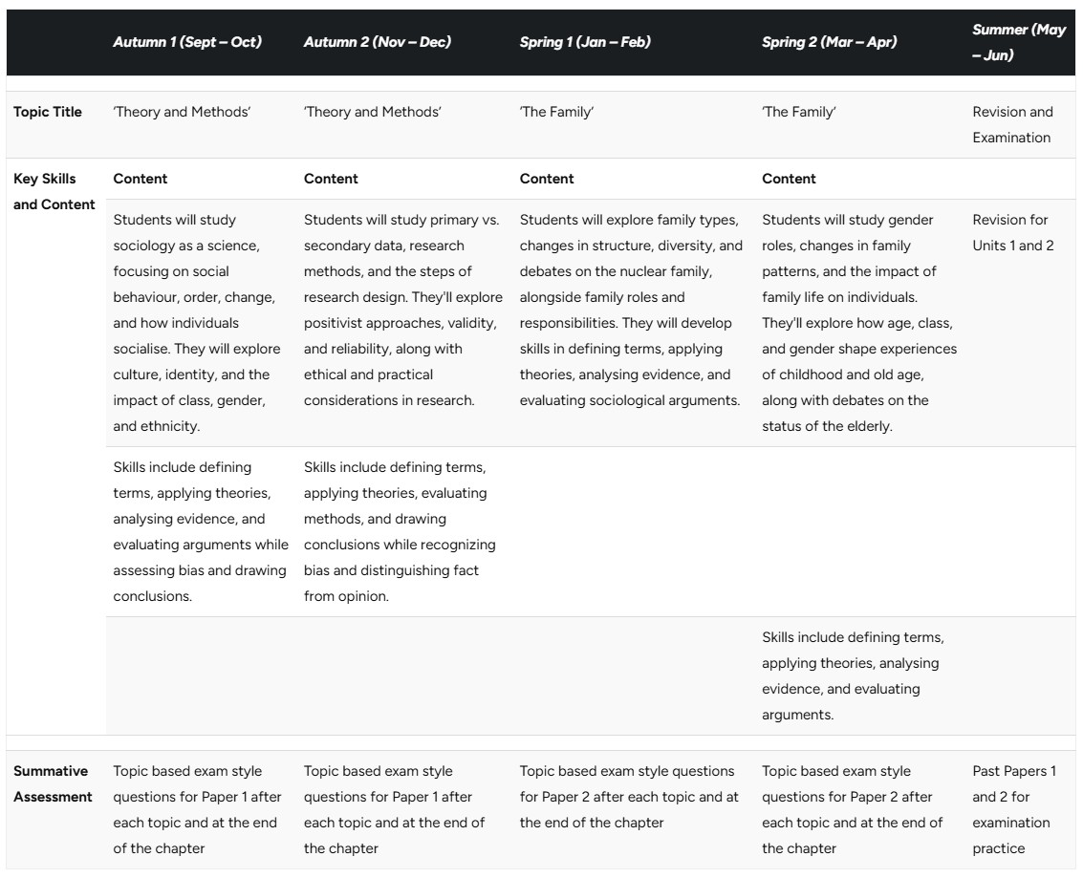Select the Summative Assessment row label
This screenshot has width=1083, height=878.
pos(53,783)
